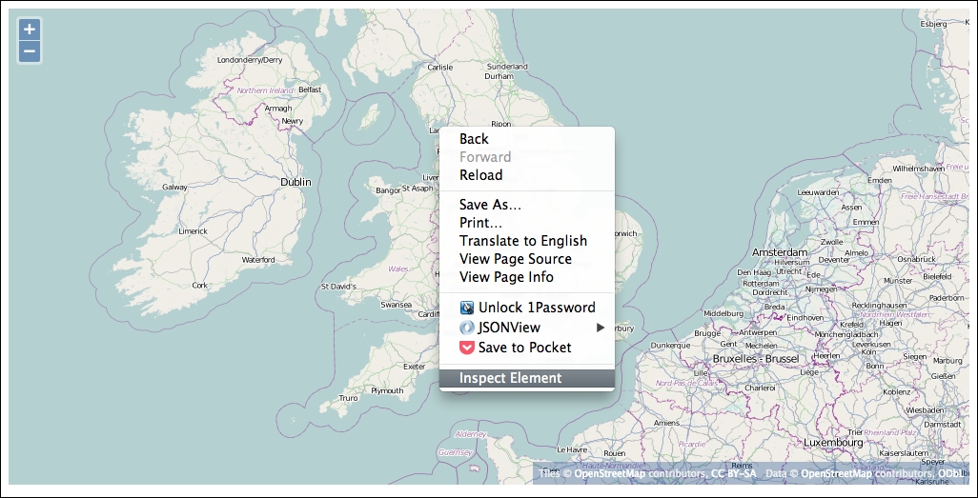Click the Pocket icon in the context menu

(467, 348)
